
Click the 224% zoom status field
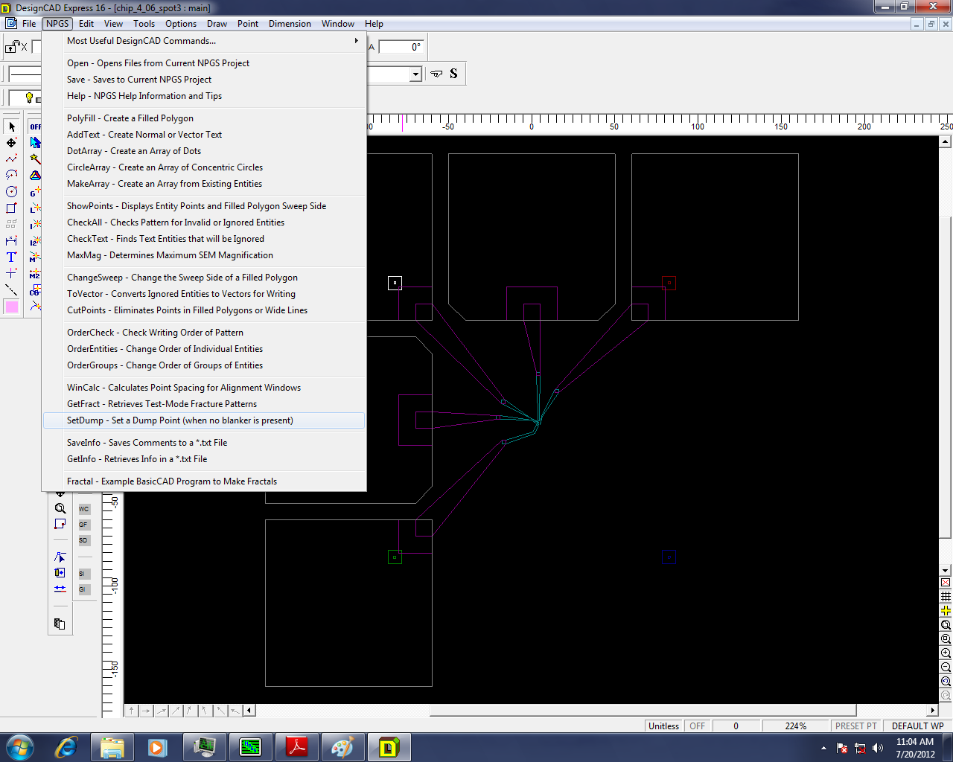(796, 726)
